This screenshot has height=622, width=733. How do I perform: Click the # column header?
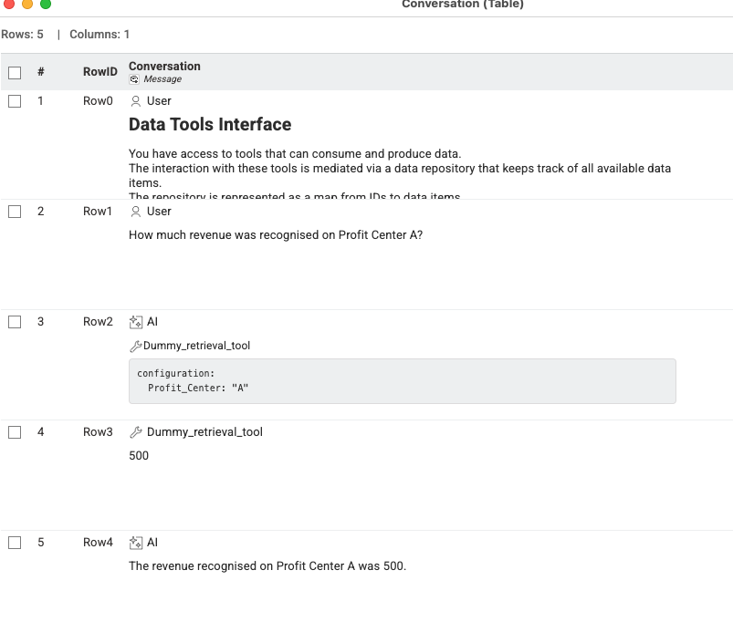[41, 72]
